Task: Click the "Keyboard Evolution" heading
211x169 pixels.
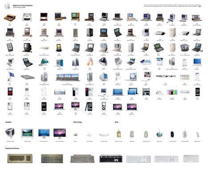Action: [12, 148]
